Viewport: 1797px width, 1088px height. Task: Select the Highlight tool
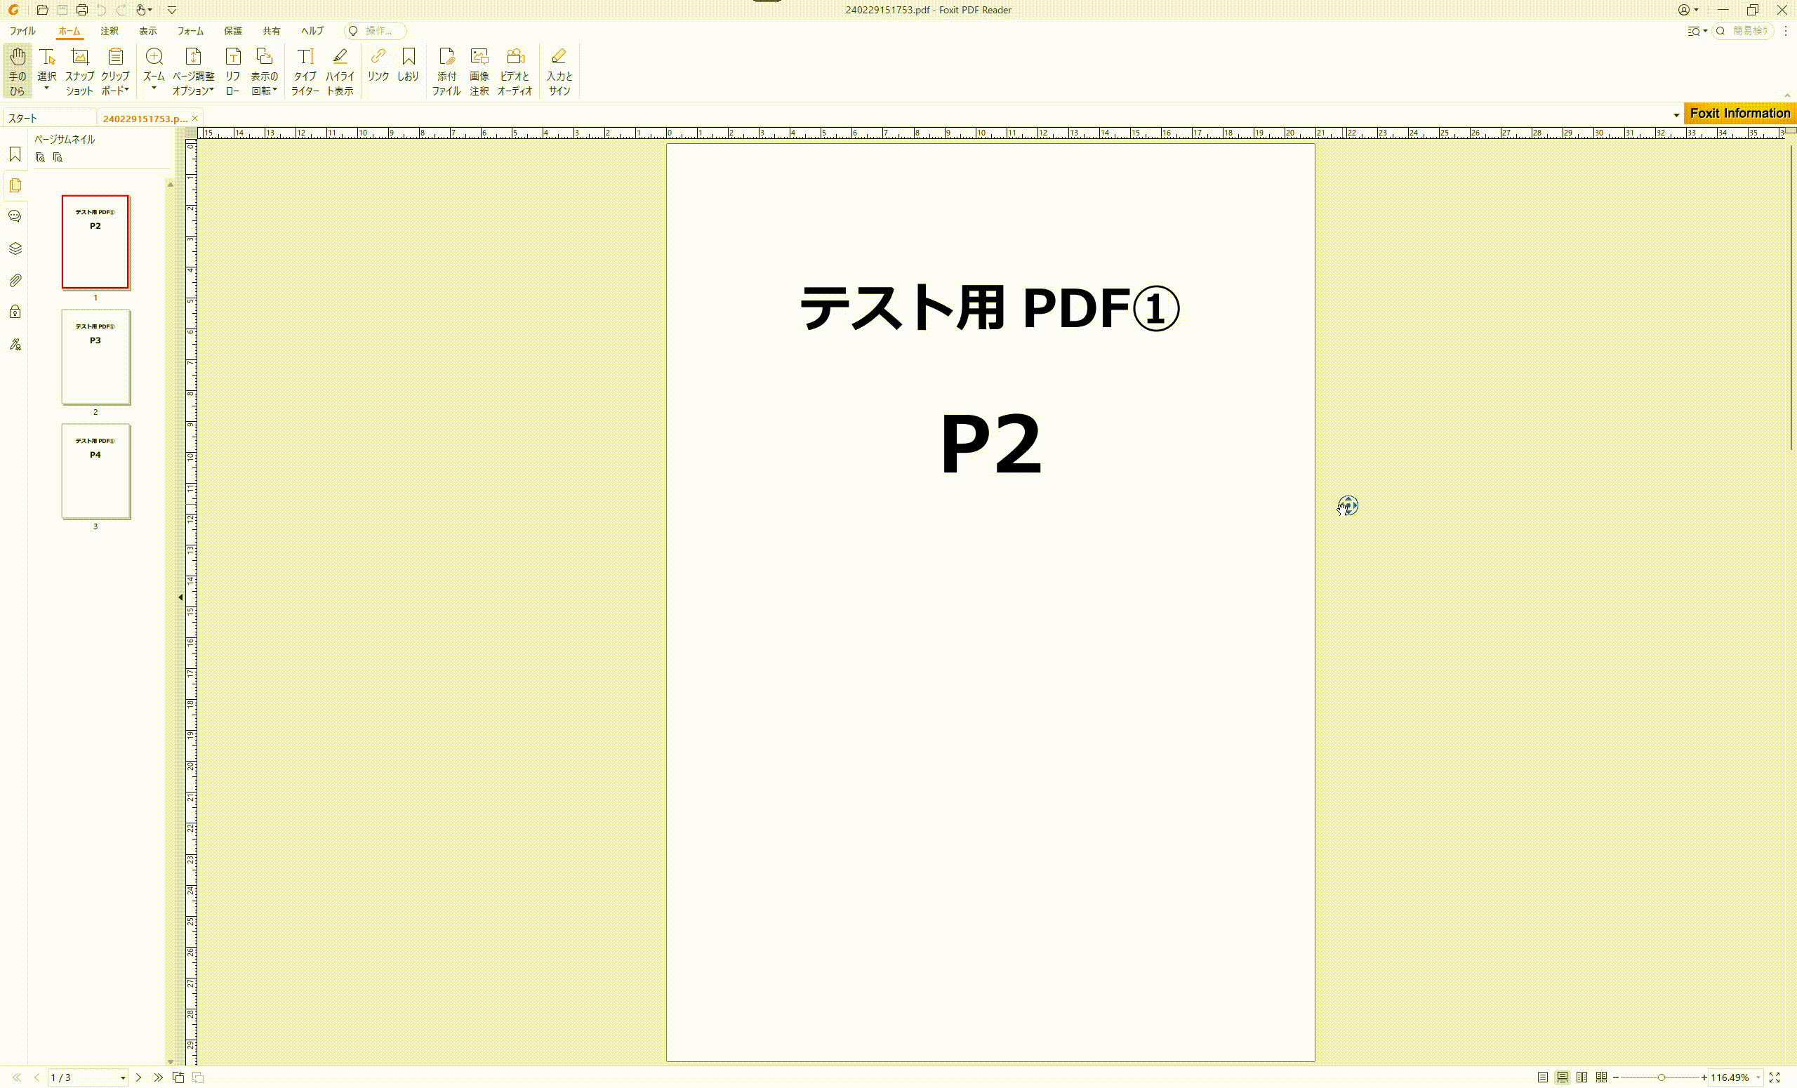click(x=340, y=71)
